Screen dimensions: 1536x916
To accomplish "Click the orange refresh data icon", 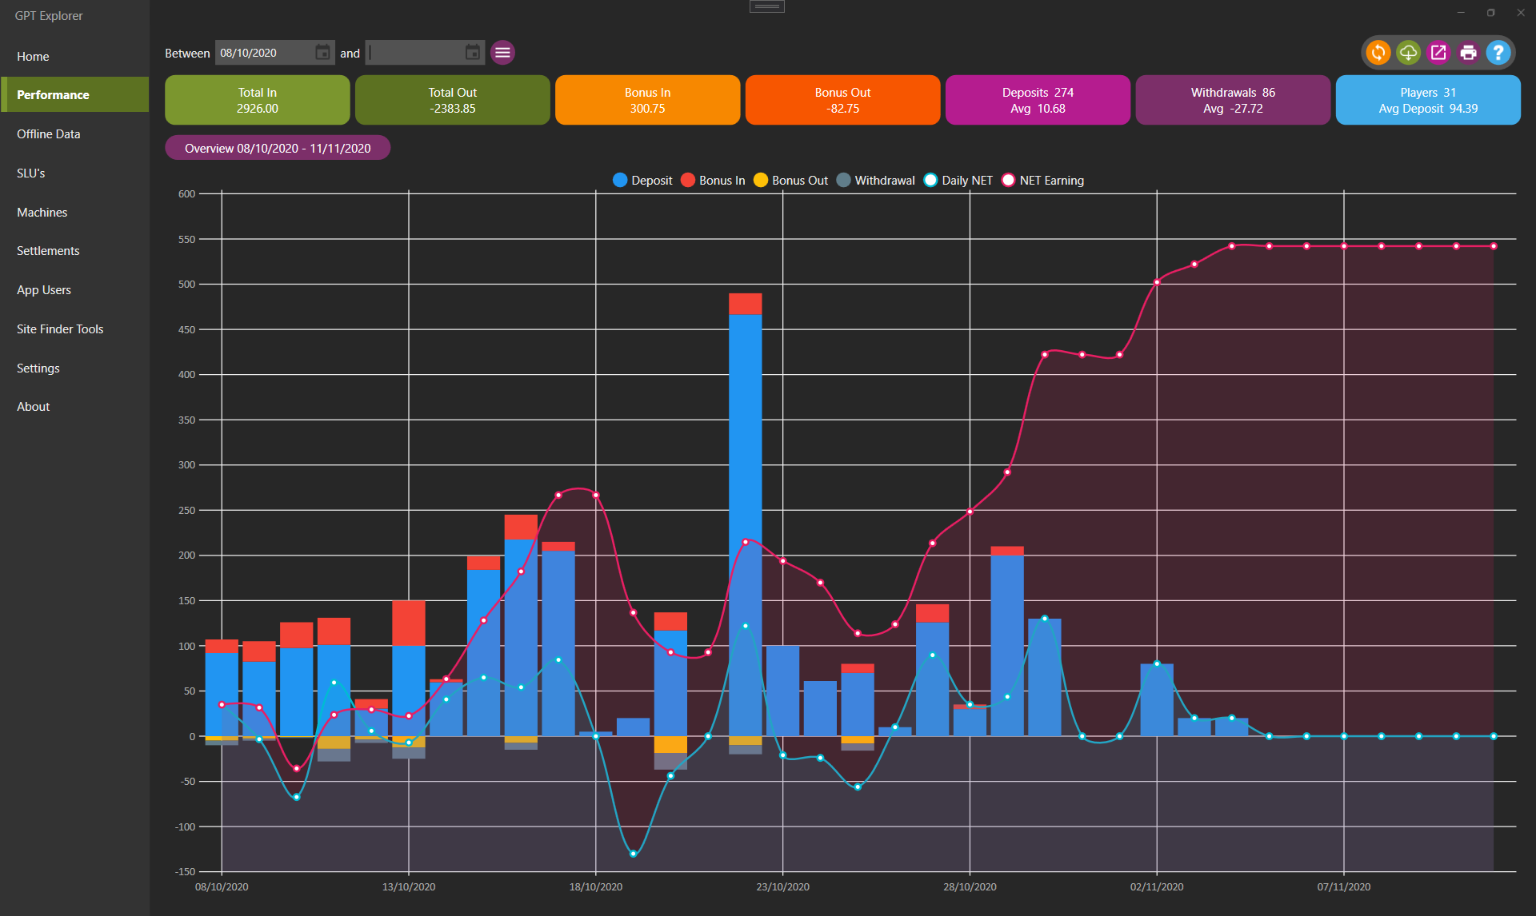I will (1378, 53).
